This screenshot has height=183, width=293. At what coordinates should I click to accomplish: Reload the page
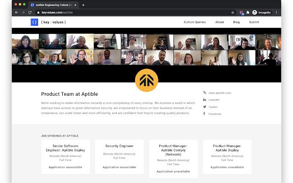[30, 12]
